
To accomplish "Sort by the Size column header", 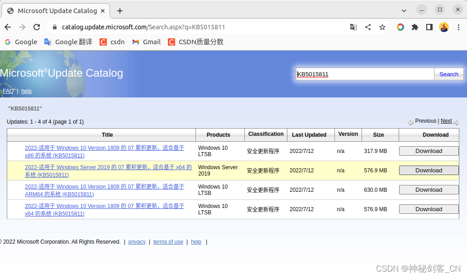I will [x=380, y=135].
